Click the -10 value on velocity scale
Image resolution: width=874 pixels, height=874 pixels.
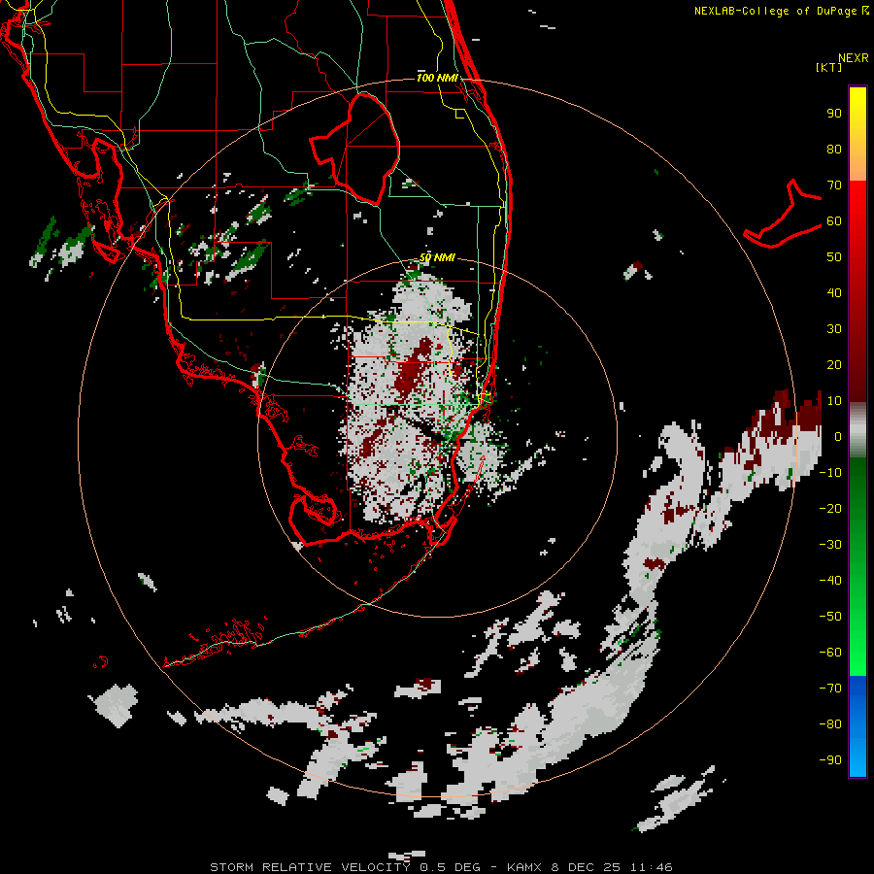click(830, 473)
